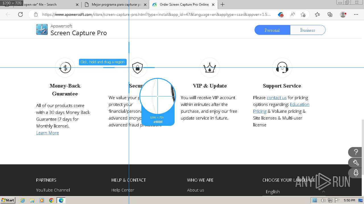Click the wrench tools floating button
Image resolution: width=364 pixels, height=204 pixels.
click(356, 163)
